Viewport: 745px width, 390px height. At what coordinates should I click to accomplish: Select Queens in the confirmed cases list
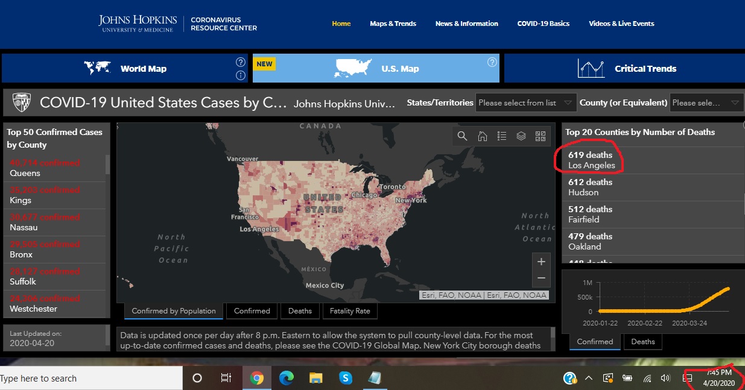[x=54, y=168]
